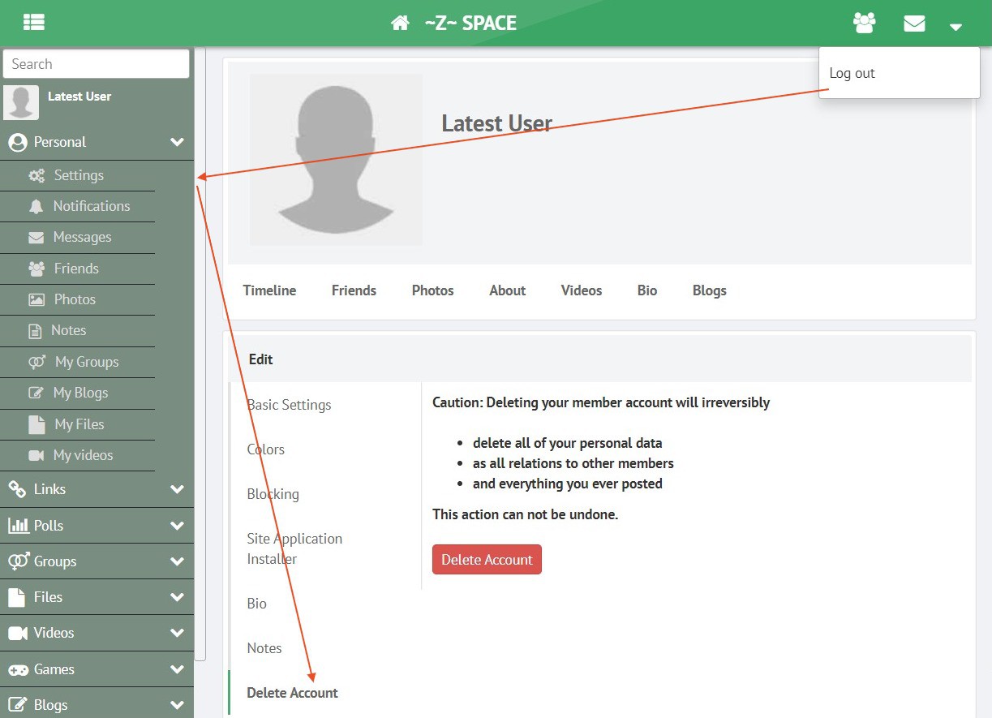Click into the Search input field
The width and height of the screenshot is (992, 718).
coord(96,64)
